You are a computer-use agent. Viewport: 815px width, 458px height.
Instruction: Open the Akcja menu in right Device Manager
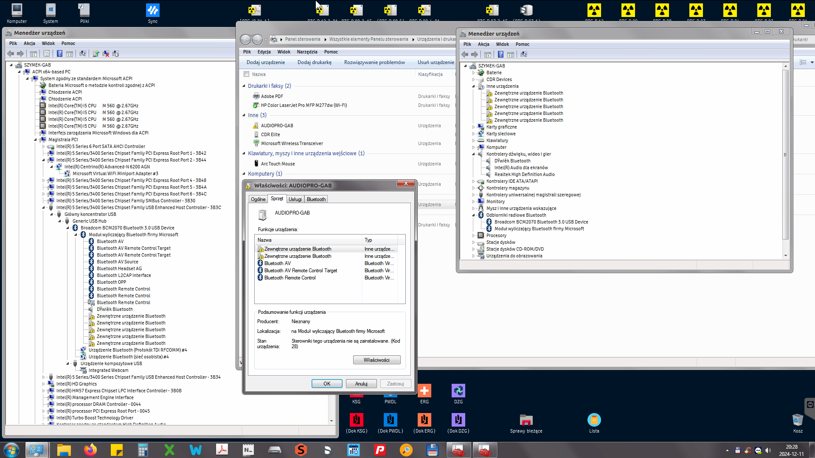pos(483,45)
